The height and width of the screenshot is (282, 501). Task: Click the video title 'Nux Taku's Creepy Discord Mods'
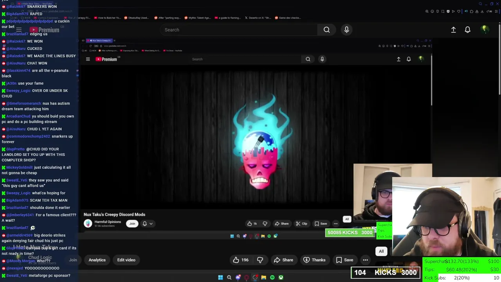coord(114,215)
